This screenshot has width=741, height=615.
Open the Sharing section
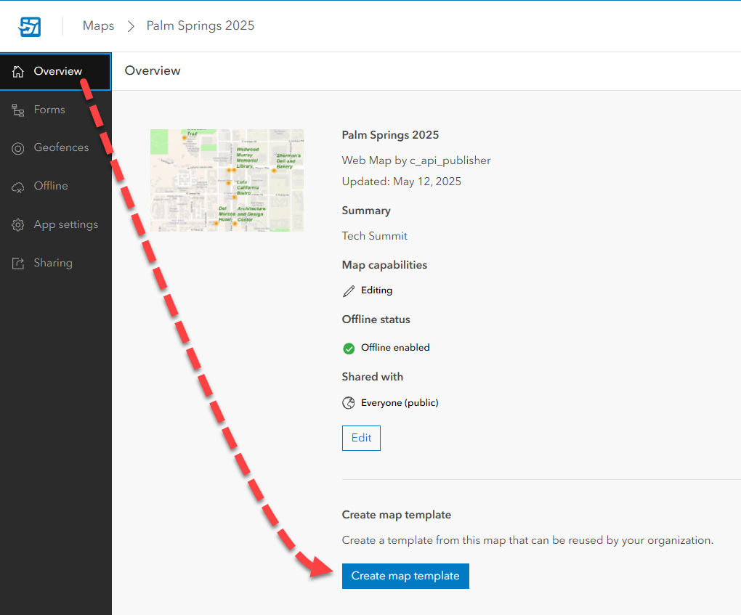[x=52, y=263]
